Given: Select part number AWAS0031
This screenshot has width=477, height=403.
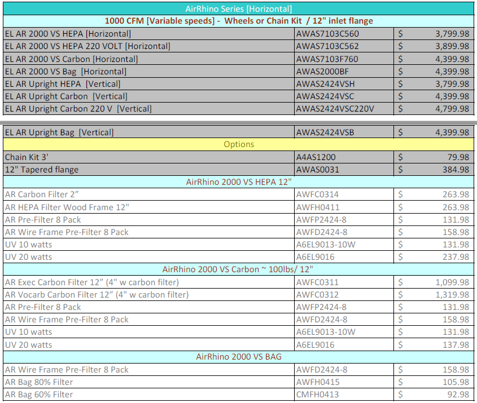Looking at the screenshot, I should 344,170.
